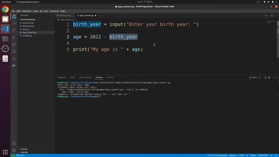
Task: Open the View menu
Action: click(x=35, y=11)
